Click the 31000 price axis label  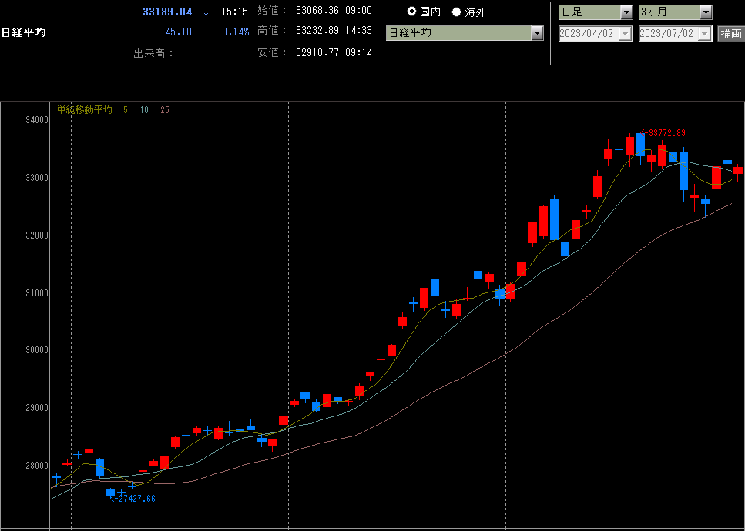pyautogui.click(x=37, y=292)
